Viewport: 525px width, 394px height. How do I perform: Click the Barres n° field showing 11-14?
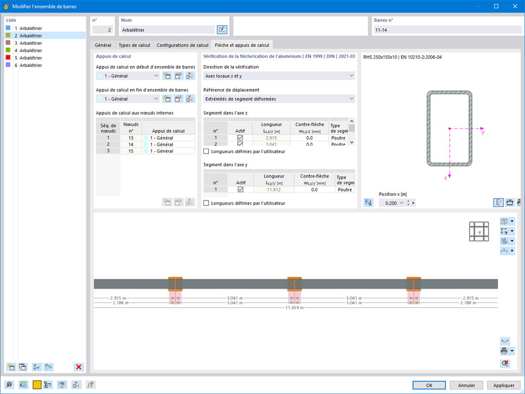[x=448, y=30]
